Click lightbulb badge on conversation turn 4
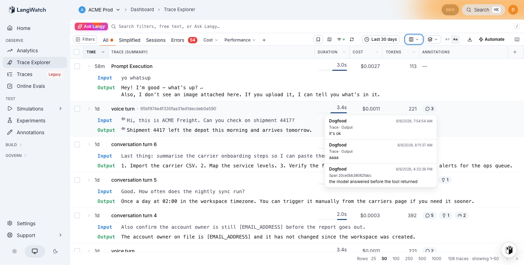524x265 pixels. pos(445,215)
